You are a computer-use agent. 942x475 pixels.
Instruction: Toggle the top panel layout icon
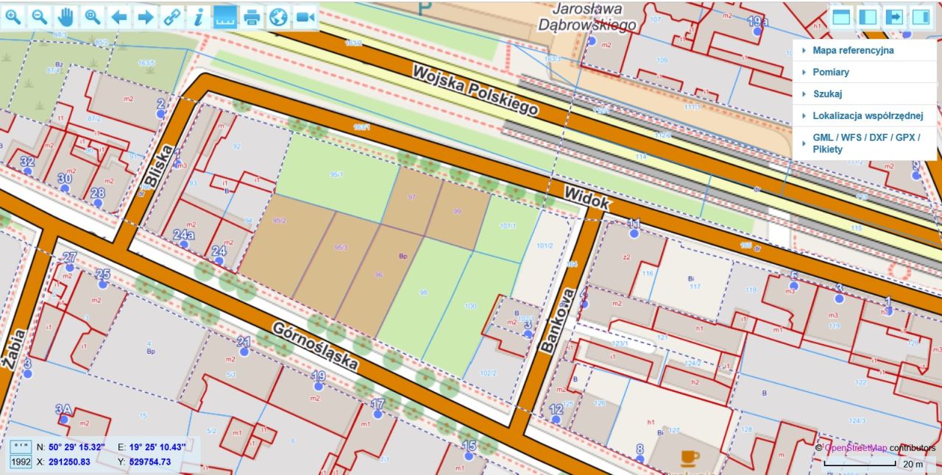(840, 15)
